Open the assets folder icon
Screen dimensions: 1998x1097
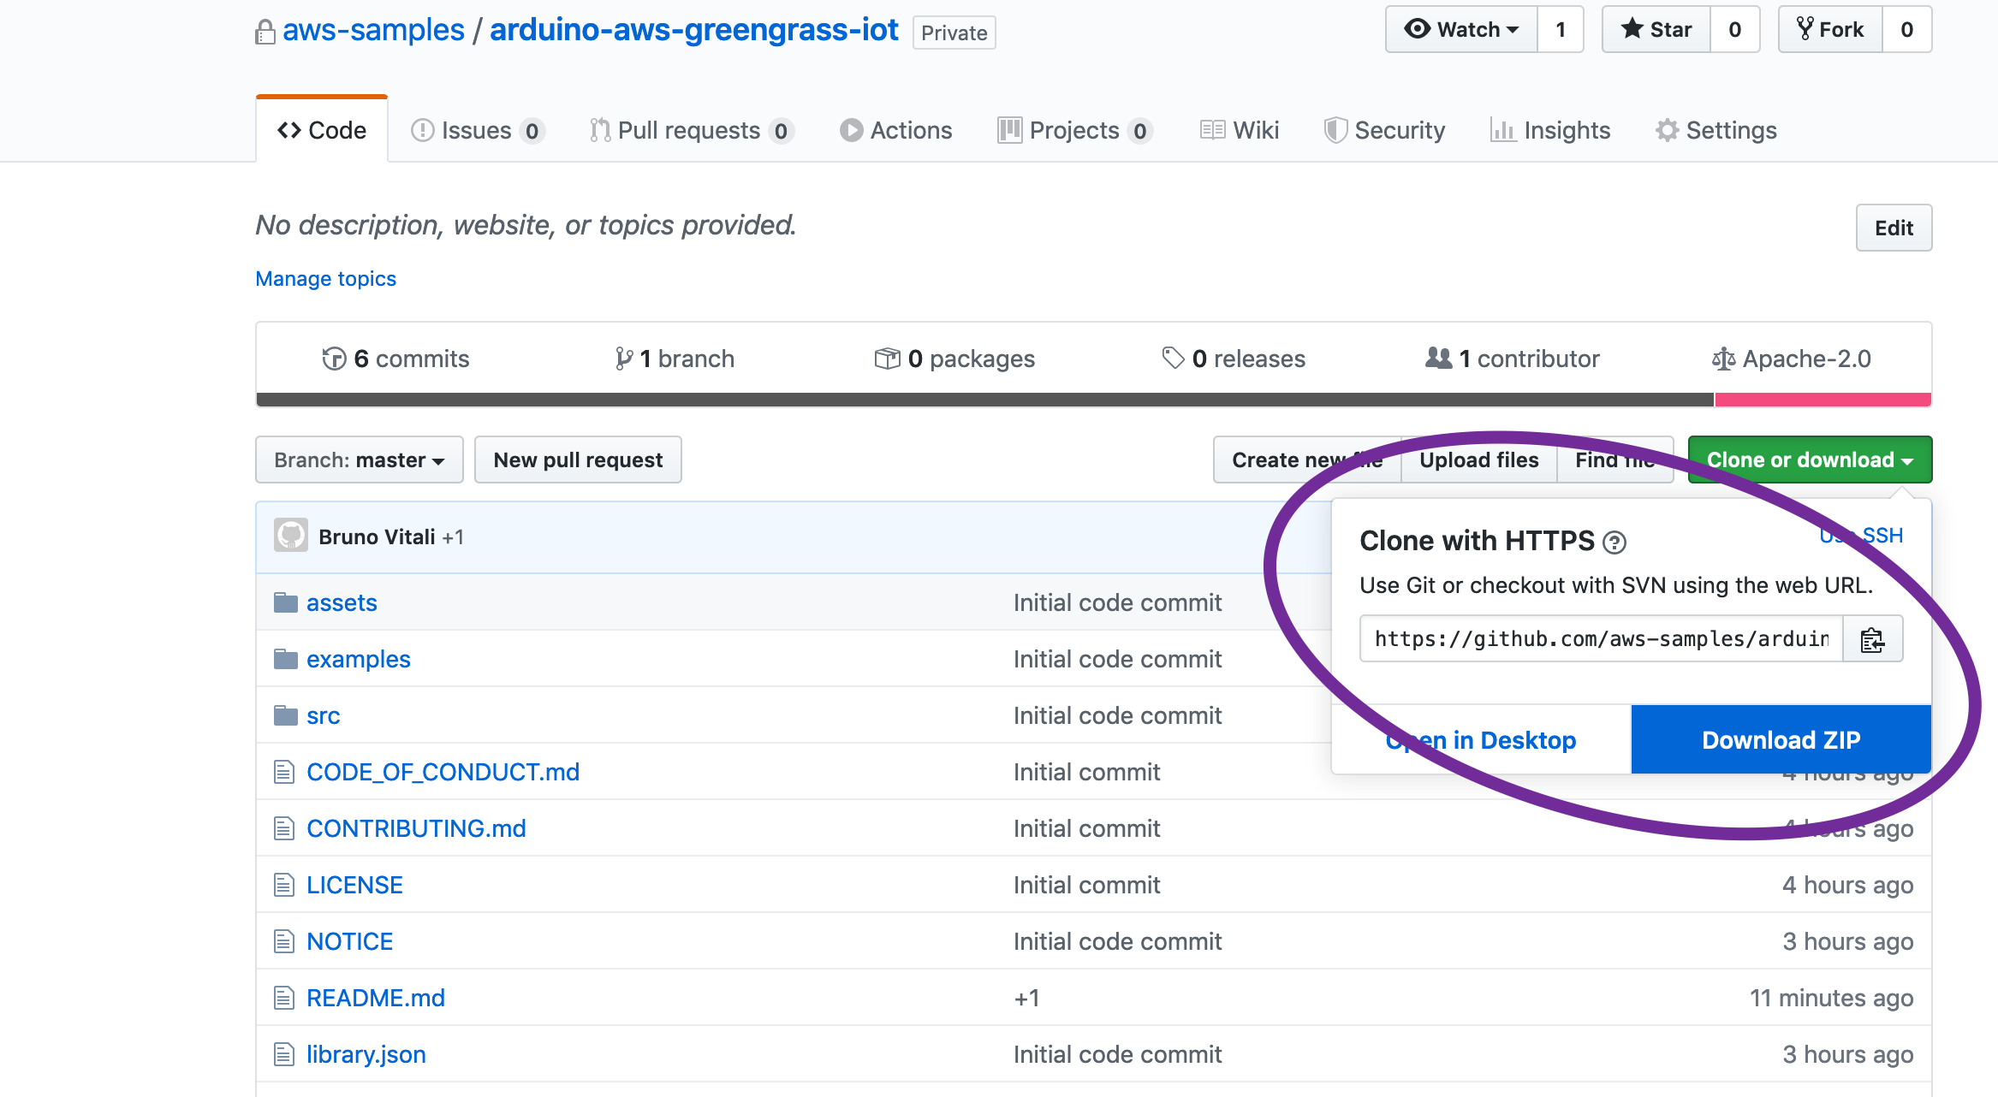pyautogui.click(x=285, y=602)
